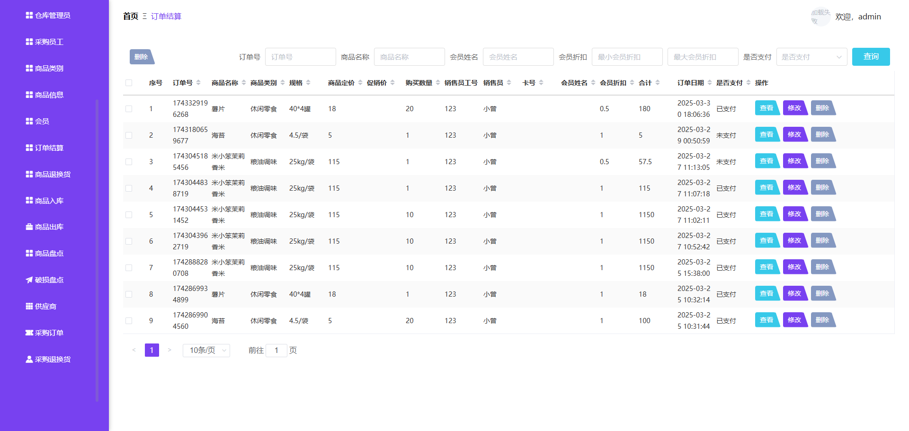Screen dimensions: 909x431
Task: Select the 供应商 grid icon in sidebar
Action: [x=28, y=306]
